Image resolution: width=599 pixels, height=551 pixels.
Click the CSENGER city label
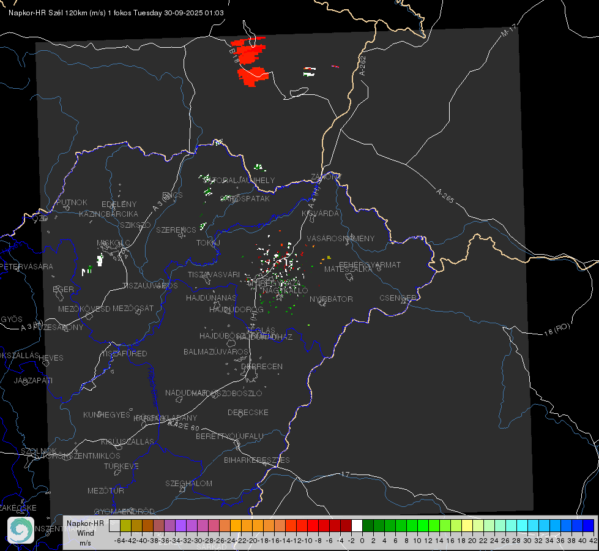tap(398, 298)
